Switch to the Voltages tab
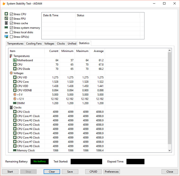 tap(49, 44)
